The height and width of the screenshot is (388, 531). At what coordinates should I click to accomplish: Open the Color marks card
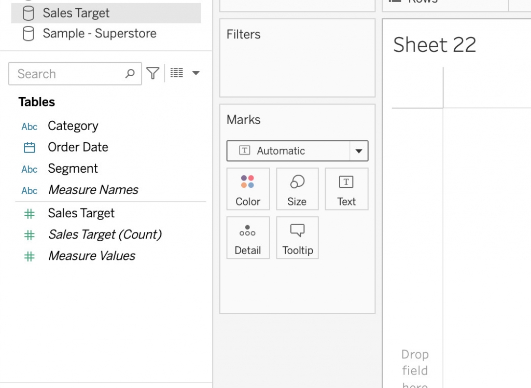point(248,189)
